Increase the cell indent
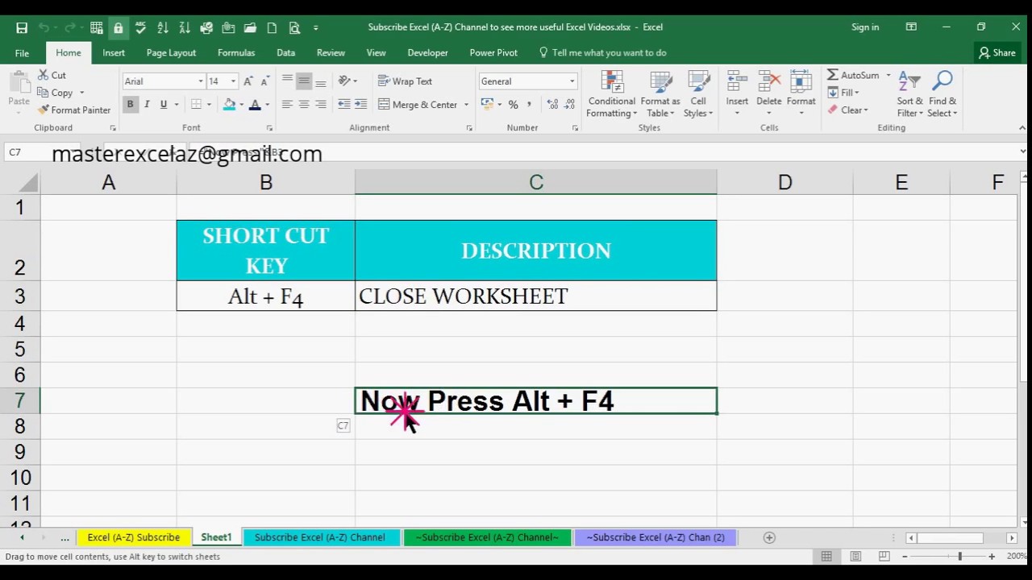This screenshot has height=580, width=1032. 360,105
